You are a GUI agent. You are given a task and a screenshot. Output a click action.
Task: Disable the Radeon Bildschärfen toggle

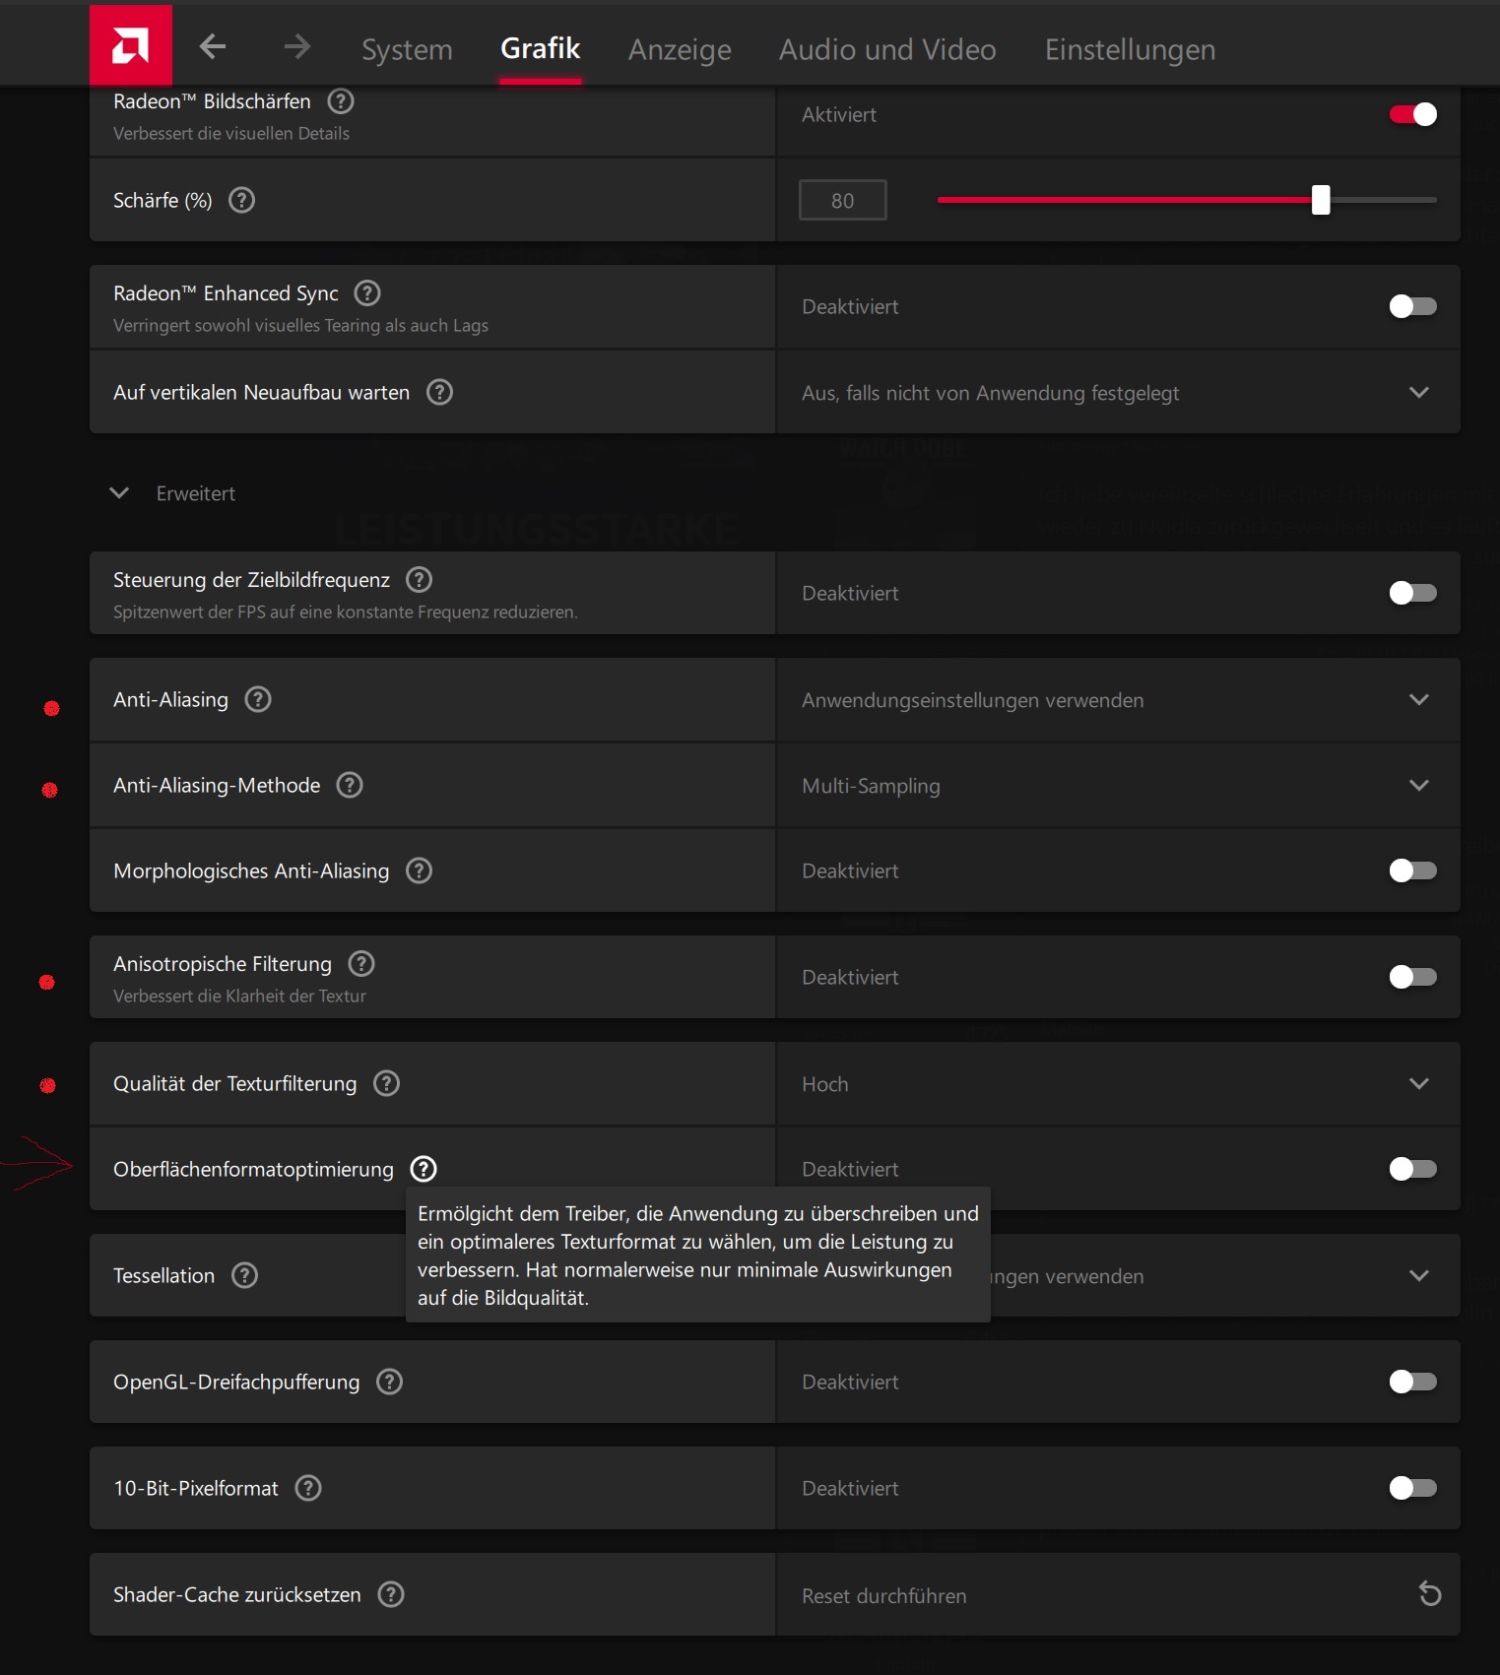1412,114
